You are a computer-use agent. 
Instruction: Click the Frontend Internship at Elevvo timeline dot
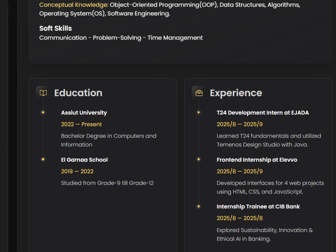(x=199, y=159)
